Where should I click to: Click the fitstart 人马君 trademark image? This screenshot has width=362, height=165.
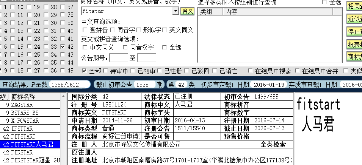coord(318,115)
